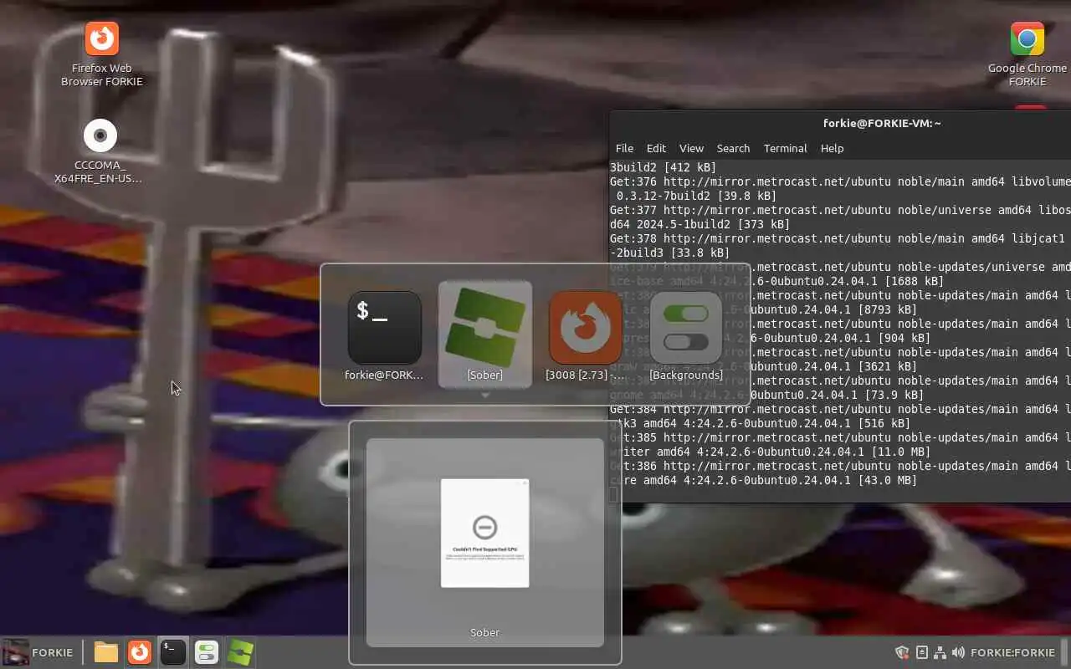Pick the Backgrounds settings in the switcher
This screenshot has height=669, width=1071.
pyautogui.click(x=686, y=335)
